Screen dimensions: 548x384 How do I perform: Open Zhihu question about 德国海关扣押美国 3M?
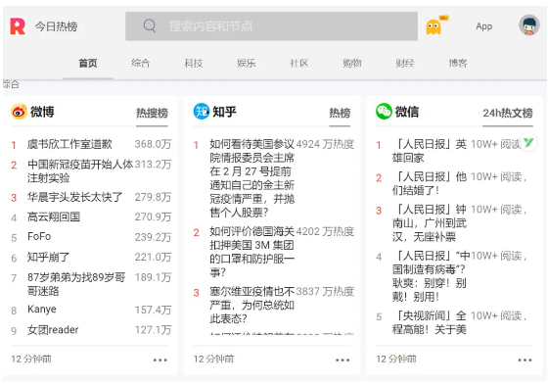[x=252, y=252]
